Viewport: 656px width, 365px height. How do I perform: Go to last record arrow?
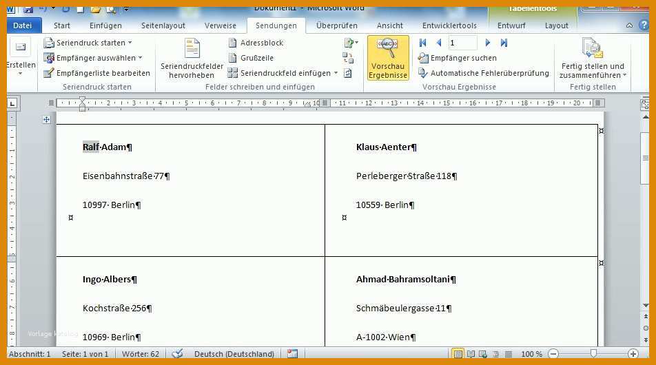(504, 43)
